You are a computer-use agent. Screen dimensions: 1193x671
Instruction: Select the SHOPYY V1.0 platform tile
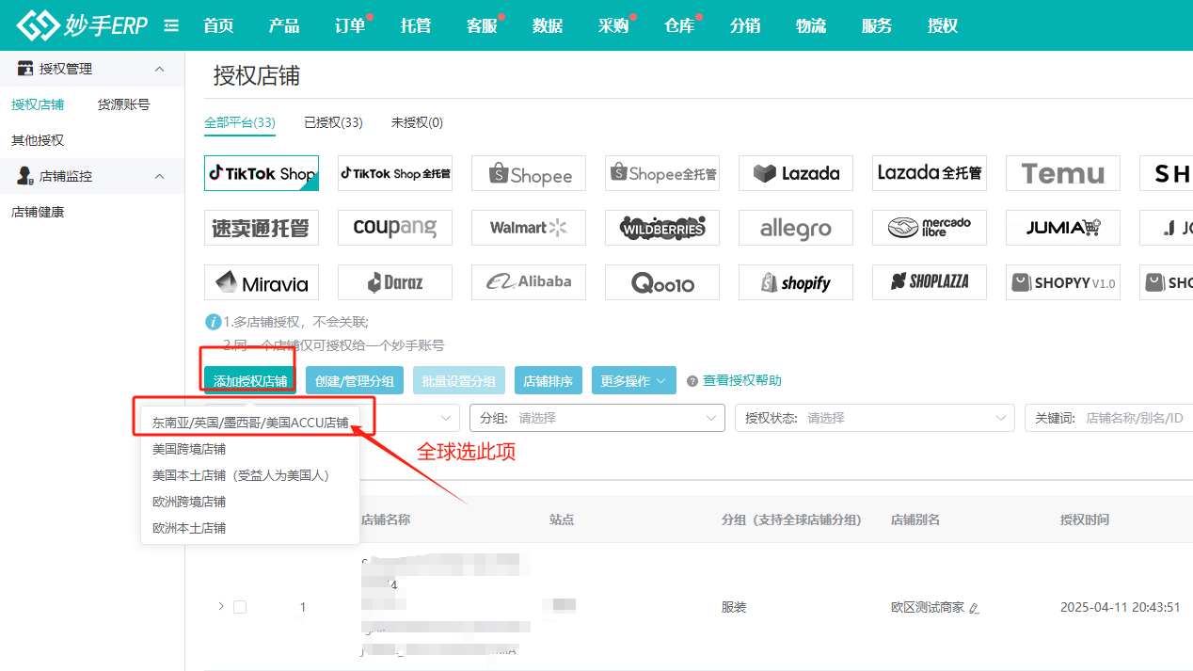pyautogui.click(x=1063, y=282)
